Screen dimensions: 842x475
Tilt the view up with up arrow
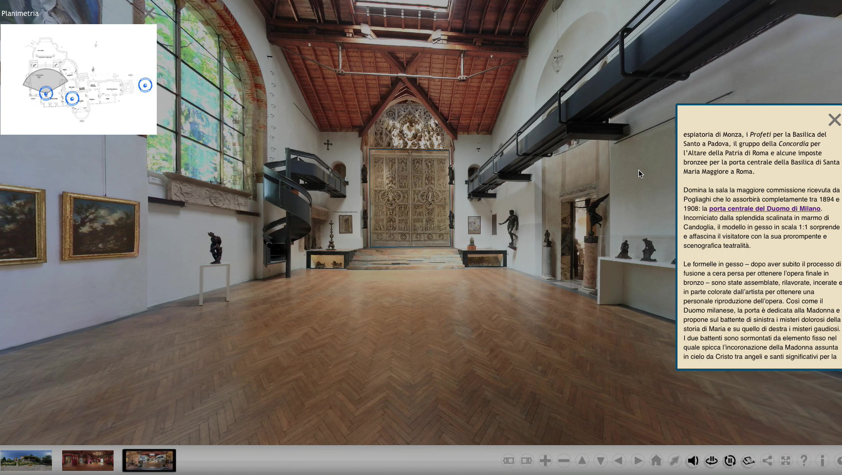click(582, 461)
